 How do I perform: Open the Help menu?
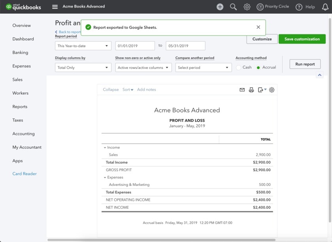coord(305,7)
